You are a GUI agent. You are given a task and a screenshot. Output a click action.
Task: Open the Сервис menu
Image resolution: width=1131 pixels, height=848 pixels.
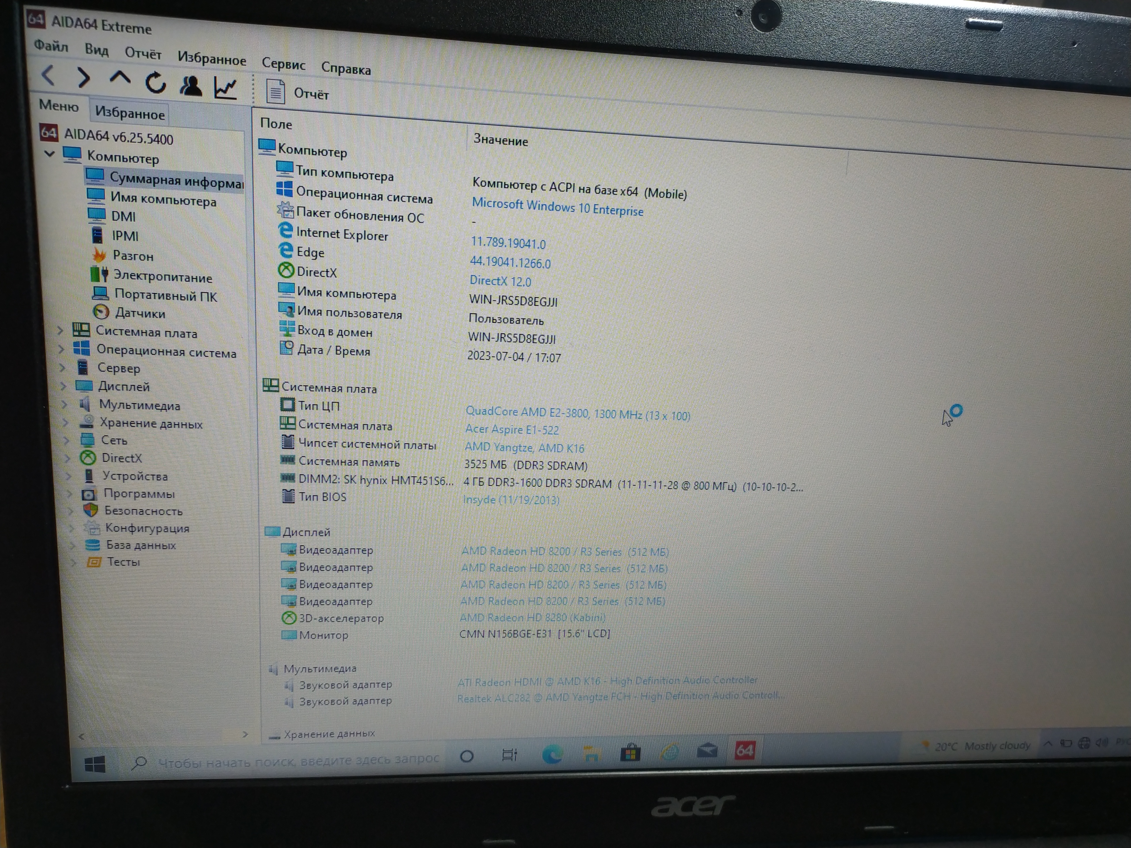[283, 63]
